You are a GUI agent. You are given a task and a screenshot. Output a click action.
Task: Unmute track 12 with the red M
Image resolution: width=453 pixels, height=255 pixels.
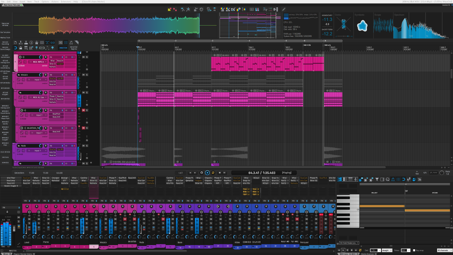coord(83,128)
